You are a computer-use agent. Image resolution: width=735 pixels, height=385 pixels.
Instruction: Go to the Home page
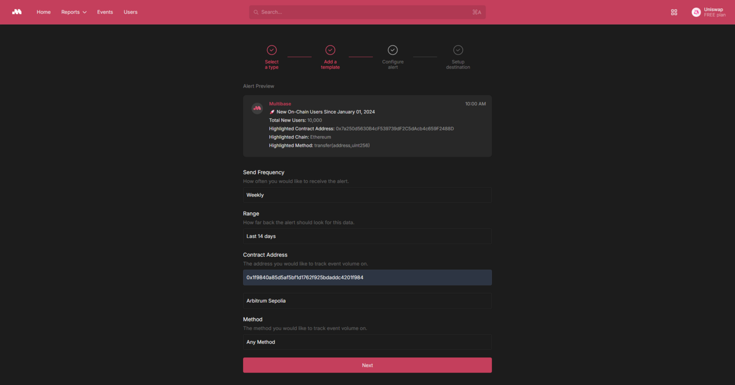[x=44, y=12]
